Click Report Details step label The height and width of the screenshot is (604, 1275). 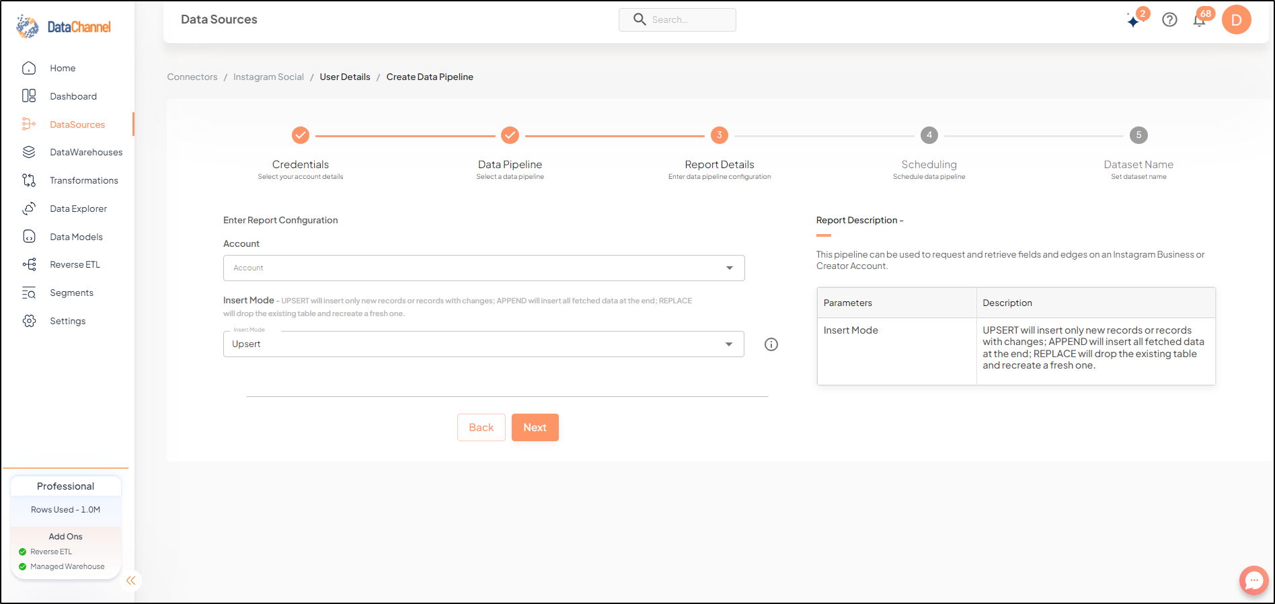(x=720, y=164)
